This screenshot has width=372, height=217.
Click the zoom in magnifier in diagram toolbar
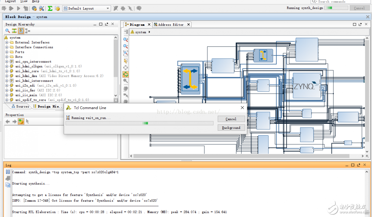pyautogui.click(x=126, y=40)
